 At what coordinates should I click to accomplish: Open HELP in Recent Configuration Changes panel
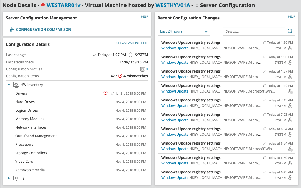point(291,17)
